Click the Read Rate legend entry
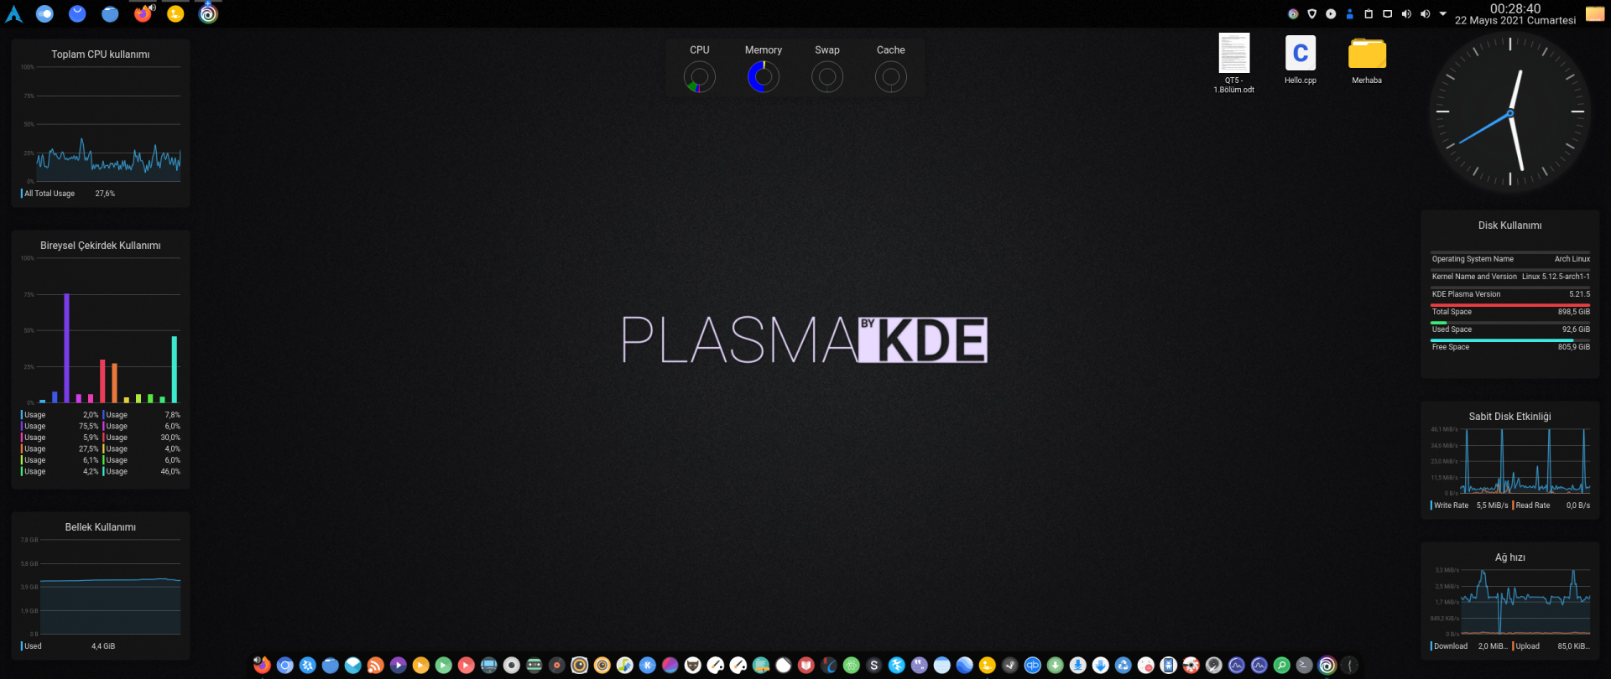1611x679 pixels. pos(1551,505)
